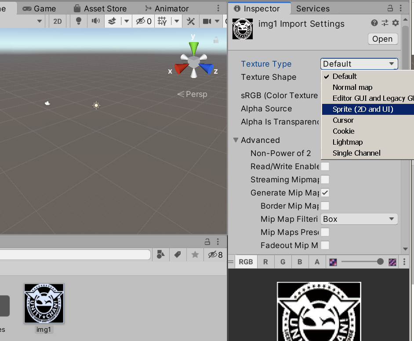This screenshot has width=414, height=341.
Task: Choose Editor GUI and Legacy GUI option
Action: 368,98
